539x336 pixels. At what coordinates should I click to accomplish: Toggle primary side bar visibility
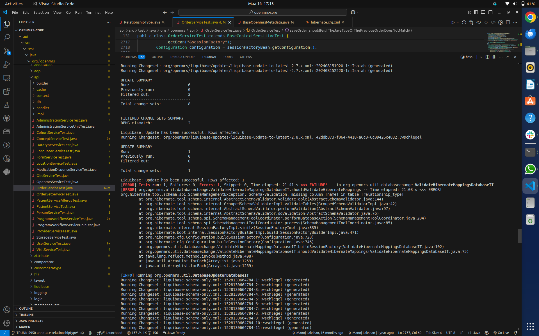pyautogui.click(x=476, y=12)
